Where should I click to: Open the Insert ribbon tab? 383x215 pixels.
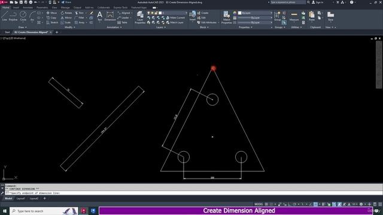[x=16, y=8]
